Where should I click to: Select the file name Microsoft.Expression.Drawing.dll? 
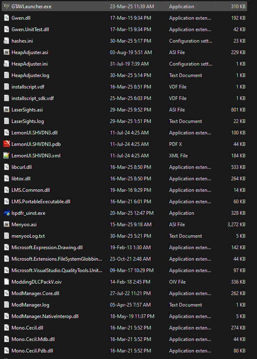(x=47, y=247)
